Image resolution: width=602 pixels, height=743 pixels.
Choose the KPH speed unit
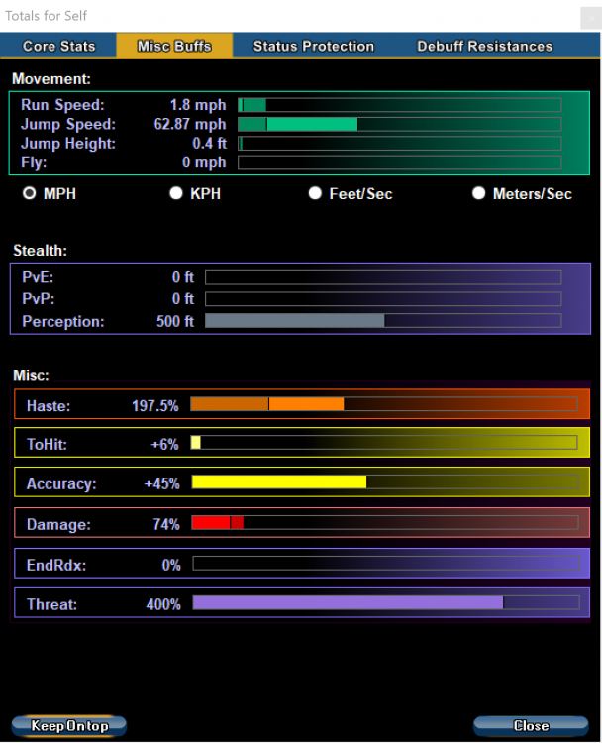pyautogui.click(x=176, y=194)
